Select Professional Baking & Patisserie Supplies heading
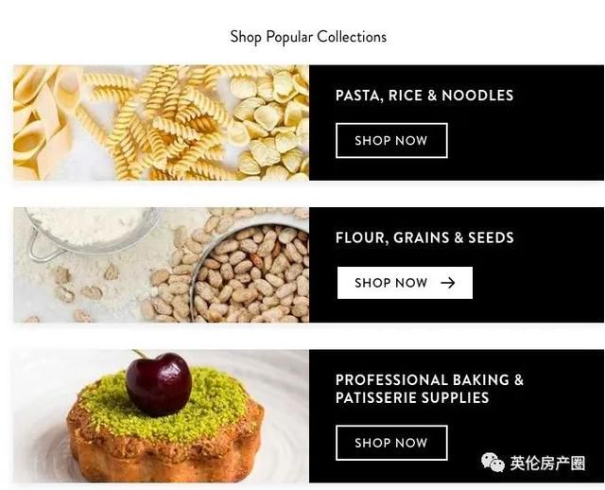Image resolution: width=605 pixels, height=490 pixels. click(429, 389)
